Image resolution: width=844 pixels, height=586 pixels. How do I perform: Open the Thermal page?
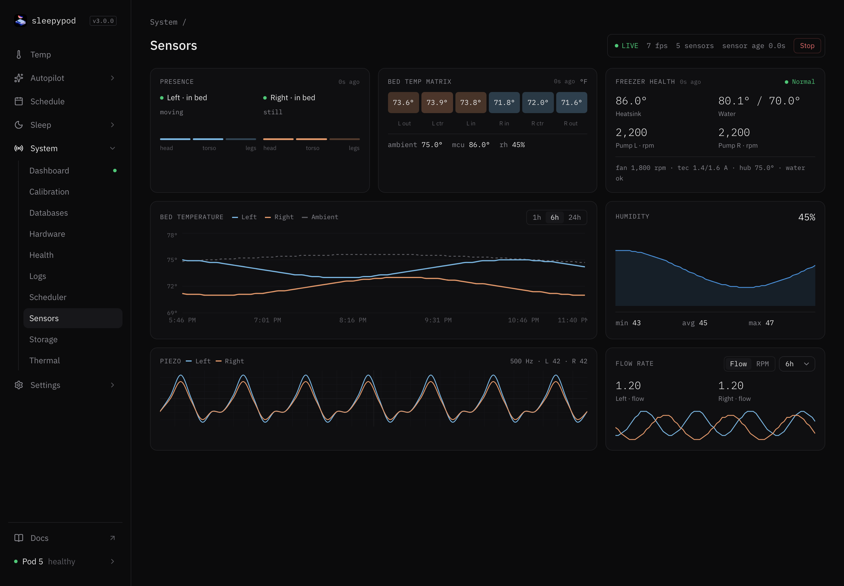(73, 361)
